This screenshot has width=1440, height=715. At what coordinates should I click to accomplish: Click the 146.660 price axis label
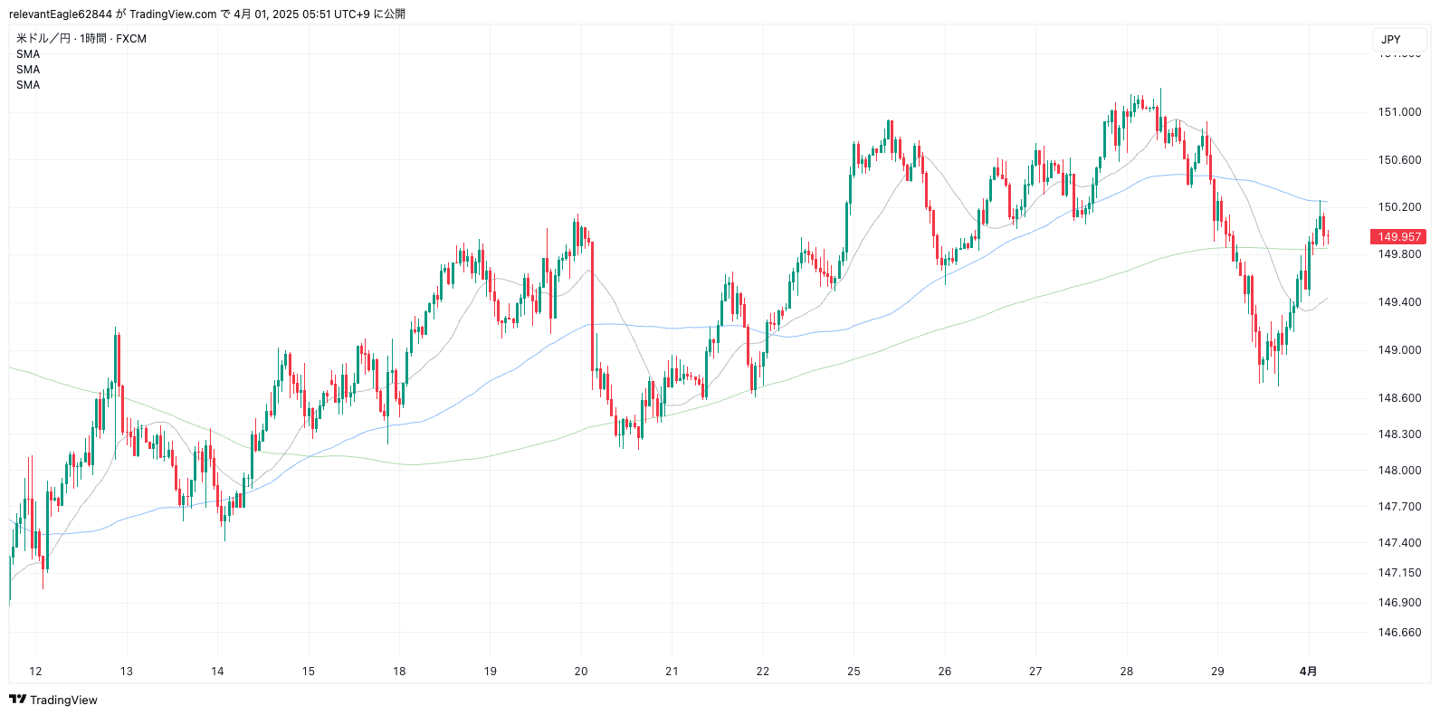1399,633
